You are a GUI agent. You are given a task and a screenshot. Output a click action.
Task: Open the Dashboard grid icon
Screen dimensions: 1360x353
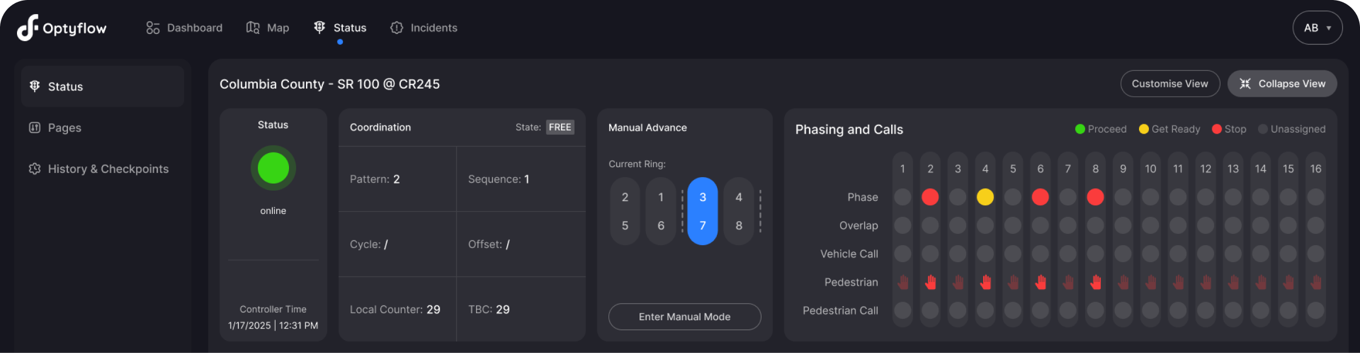point(153,28)
